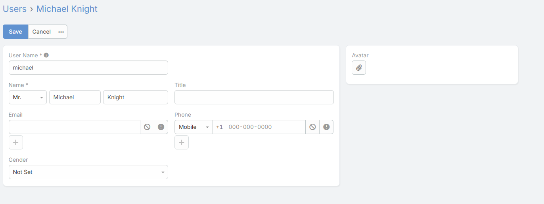The width and height of the screenshot is (544, 204).
Task: Add another phone number with plus icon
Action: (x=182, y=142)
